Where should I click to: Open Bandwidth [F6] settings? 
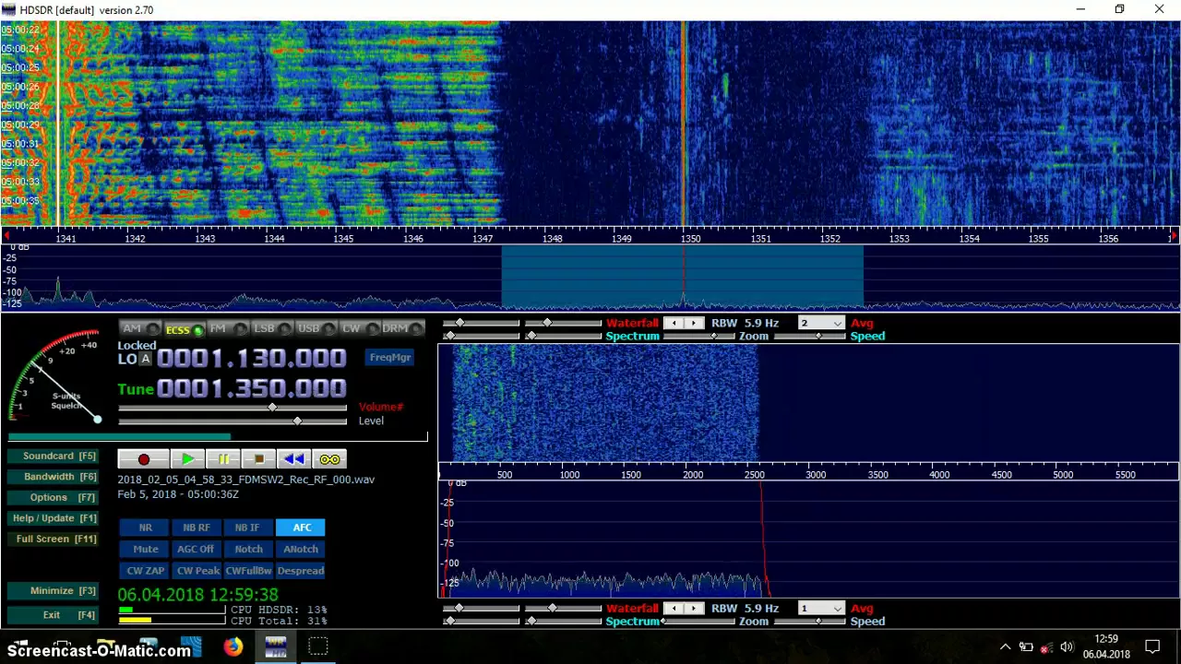pyautogui.click(x=53, y=477)
